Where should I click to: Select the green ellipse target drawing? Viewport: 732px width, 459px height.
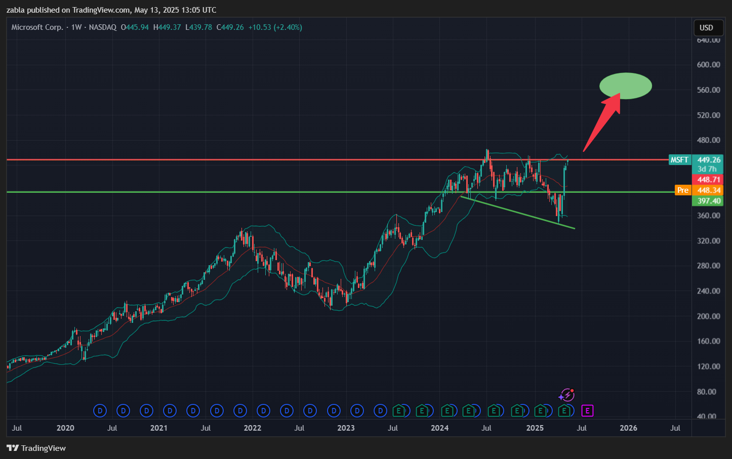pyautogui.click(x=626, y=86)
